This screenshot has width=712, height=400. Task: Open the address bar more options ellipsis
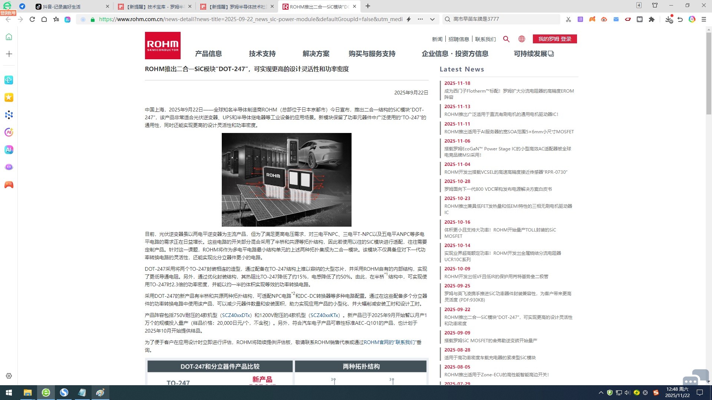[x=420, y=19]
